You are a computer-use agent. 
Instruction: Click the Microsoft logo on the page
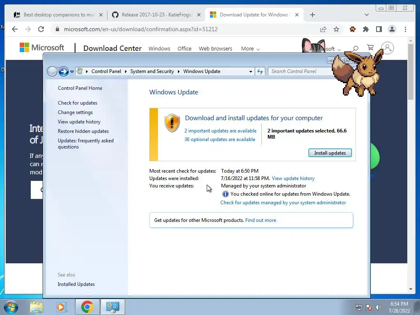pyautogui.click(x=42, y=48)
